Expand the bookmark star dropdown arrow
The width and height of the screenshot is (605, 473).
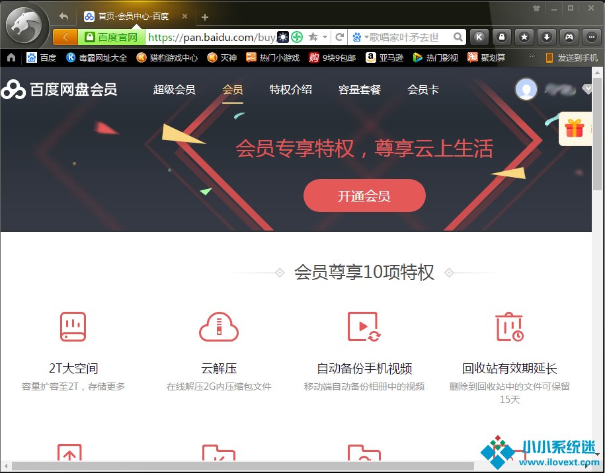[x=325, y=37]
